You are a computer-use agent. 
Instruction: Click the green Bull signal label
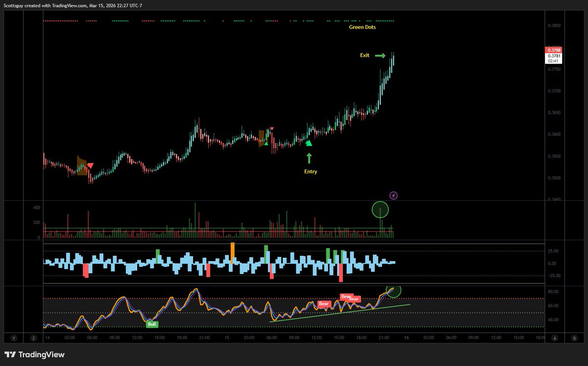click(152, 324)
